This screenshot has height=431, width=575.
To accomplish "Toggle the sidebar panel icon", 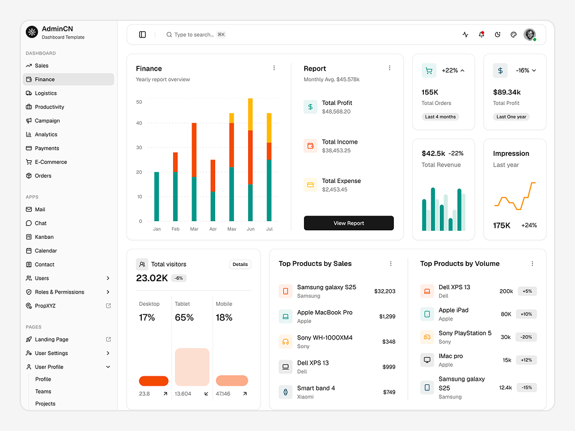I will click(143, 34).
